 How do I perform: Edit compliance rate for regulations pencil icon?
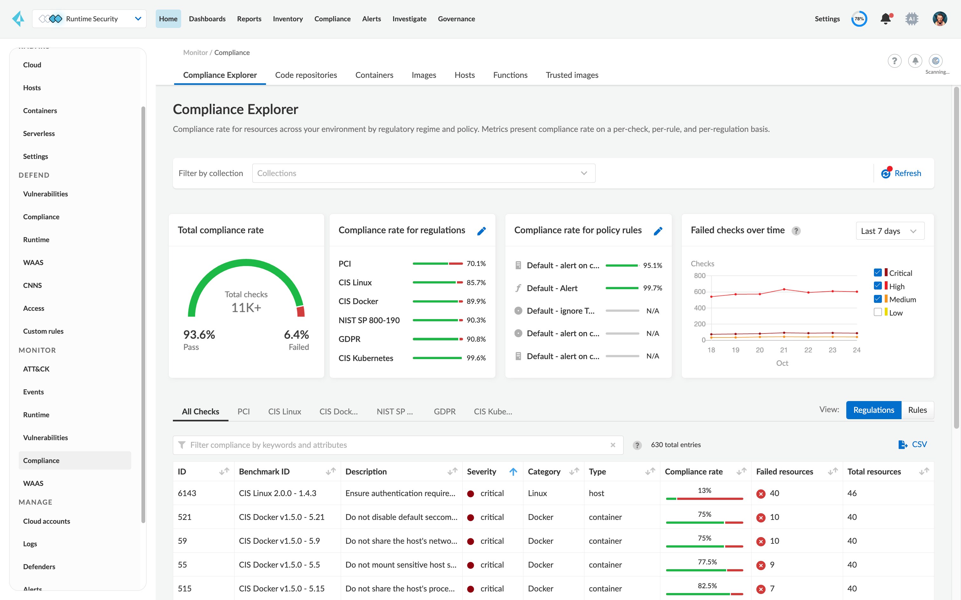tap(481, 231)
